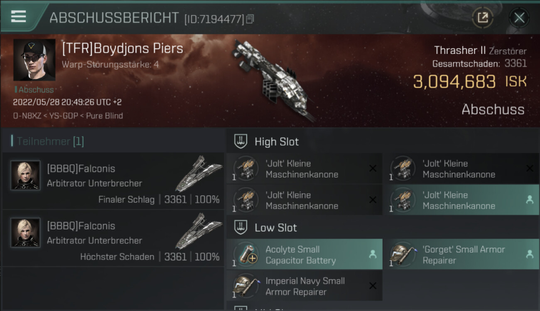Collapse the Low Slot section header
Image resolution: width=540 pixels, height=311 pixels.
[x=276, y=228]
